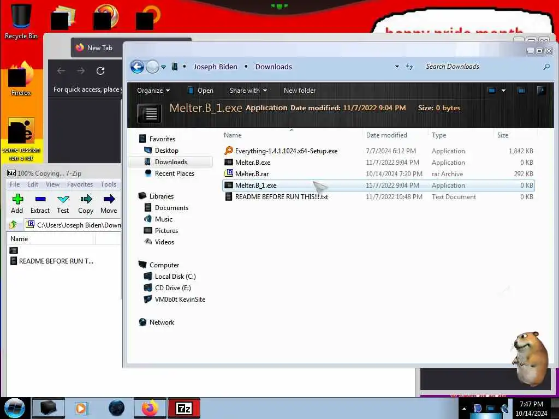The height and width of the screenshot is (419, 559).
Task: Open VM0b0t KevinSite drive
Action: (x=180, y=300)
